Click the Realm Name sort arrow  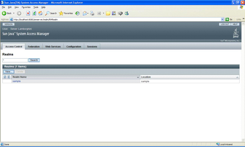click(x=138, y=77)
